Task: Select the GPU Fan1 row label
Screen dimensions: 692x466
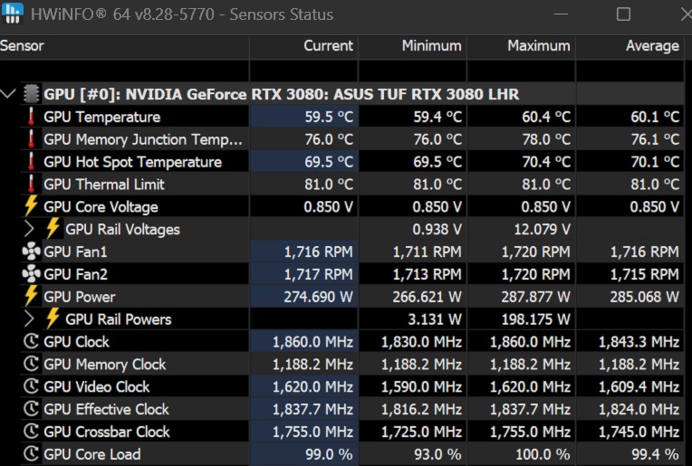Action: click(x=75, y=252)
